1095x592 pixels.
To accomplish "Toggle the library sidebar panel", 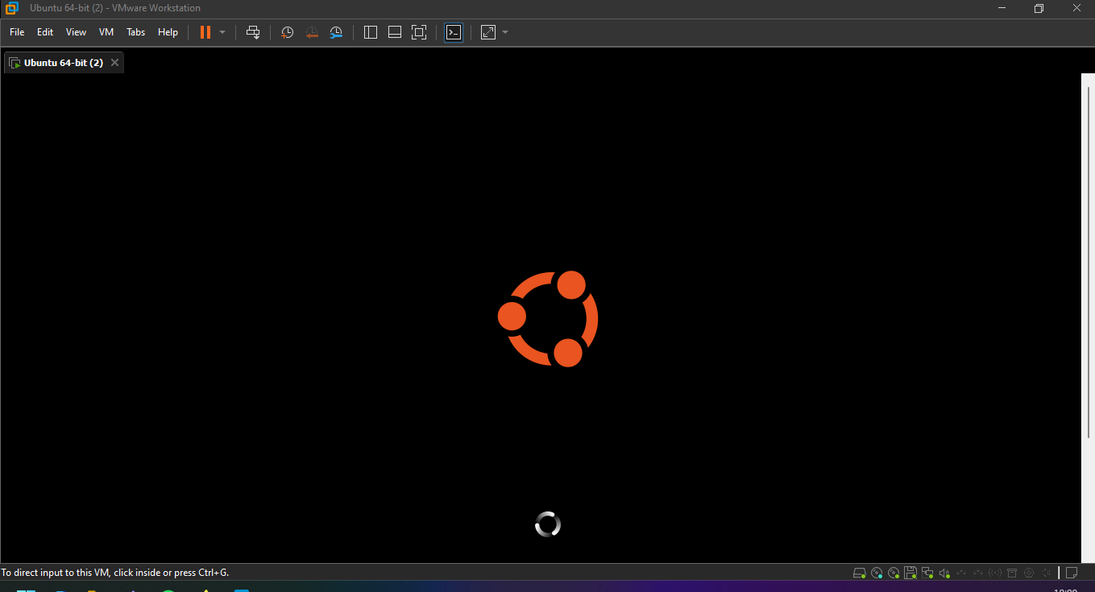I will (x=371, y=32).
